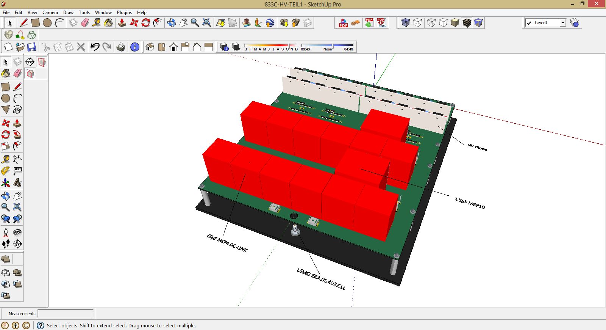
Task: Click the Measurements input box
Action: point(66,314)
